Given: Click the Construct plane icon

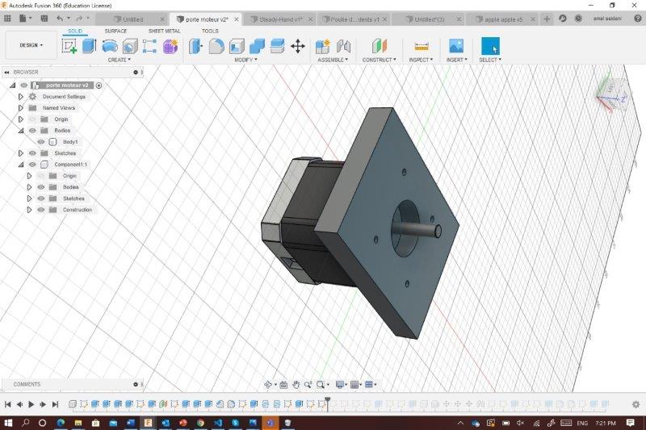Looking at the screenshot, I should tap(380, 46).
